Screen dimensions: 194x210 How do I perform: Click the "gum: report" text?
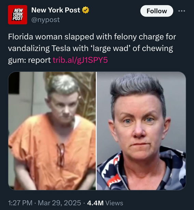[29, 60]
